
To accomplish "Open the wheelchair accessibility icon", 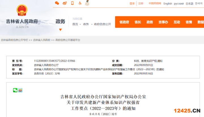I will click(80, 3).
